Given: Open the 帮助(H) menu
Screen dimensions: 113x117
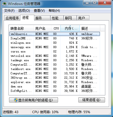Looking at the screenshot, I should pyautogui.click(x=54, y=11).
